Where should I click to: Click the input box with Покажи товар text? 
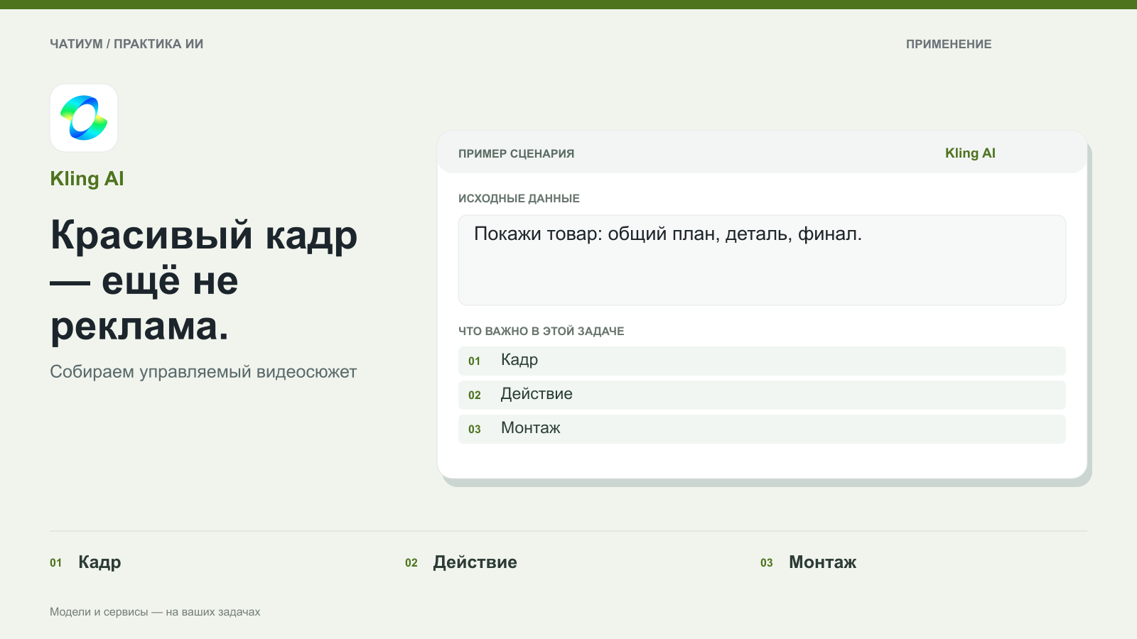762,261
